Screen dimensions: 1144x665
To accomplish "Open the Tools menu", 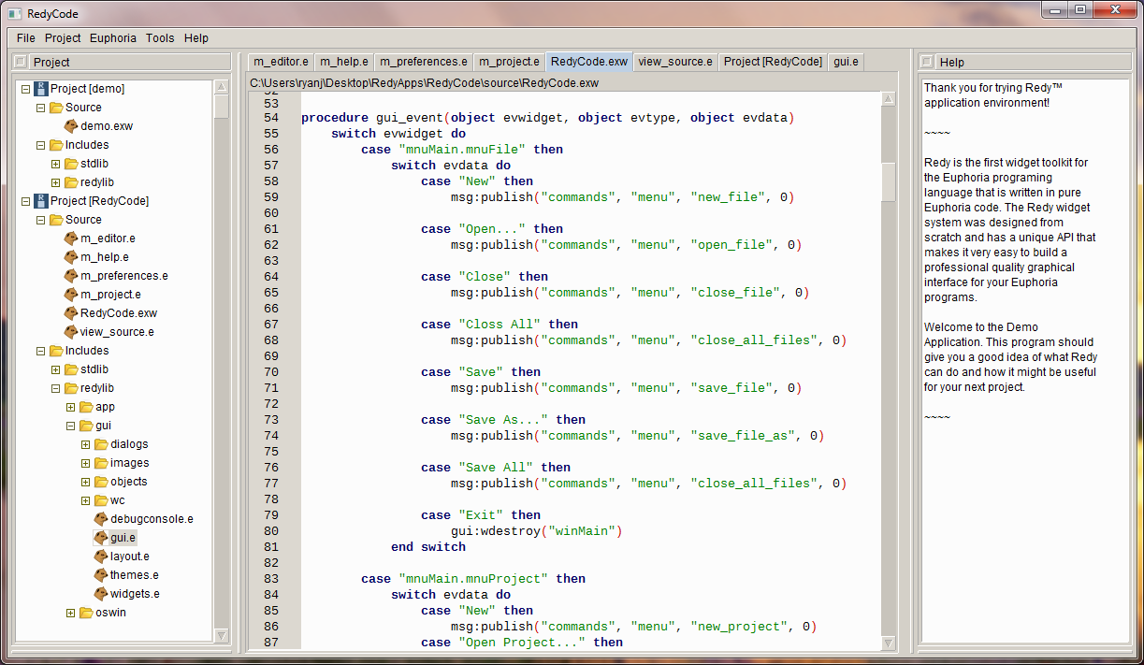I will [x=160, y=38].
